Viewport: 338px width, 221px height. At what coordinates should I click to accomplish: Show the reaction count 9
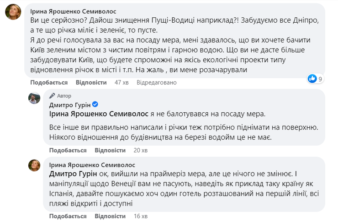pos(320,79)
